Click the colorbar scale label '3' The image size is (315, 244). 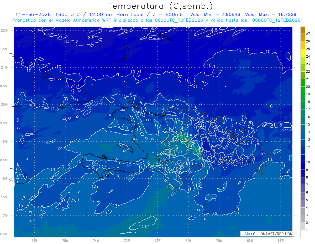pos(307,215)
